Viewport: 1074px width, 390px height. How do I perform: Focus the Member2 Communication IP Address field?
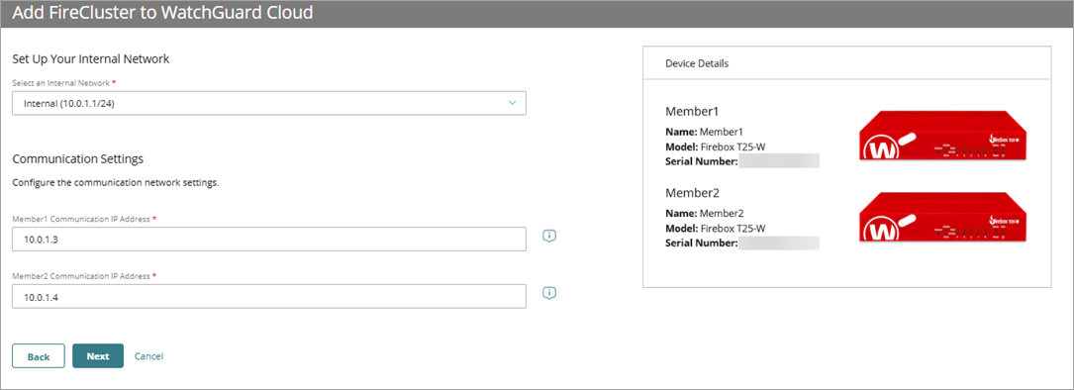pyautogui.click(x=269, y=297)
